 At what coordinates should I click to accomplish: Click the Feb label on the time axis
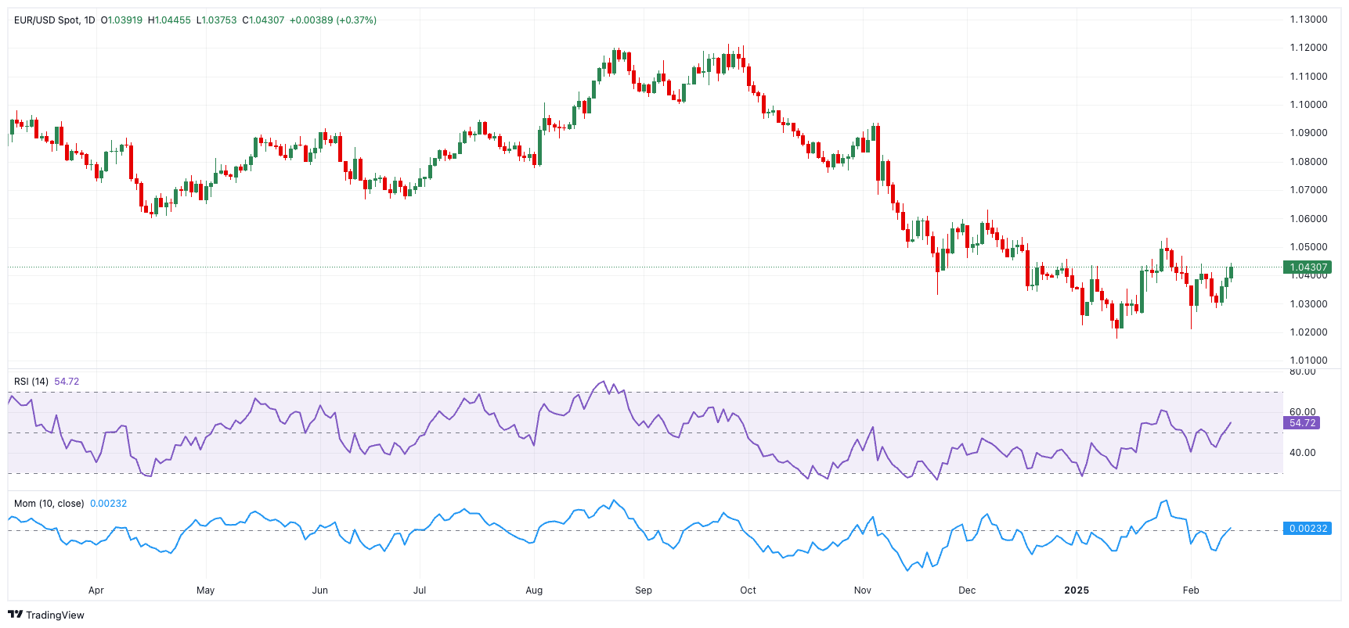coord(1191,590)
